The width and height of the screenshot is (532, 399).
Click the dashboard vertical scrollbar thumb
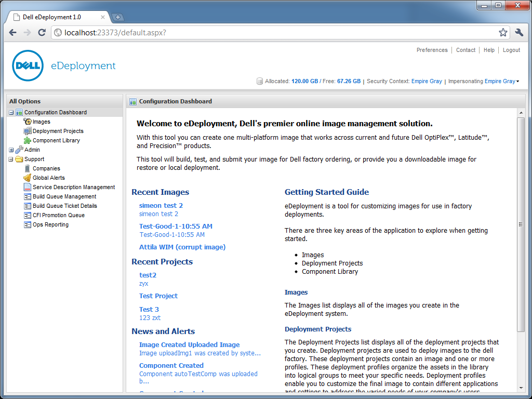521,224
